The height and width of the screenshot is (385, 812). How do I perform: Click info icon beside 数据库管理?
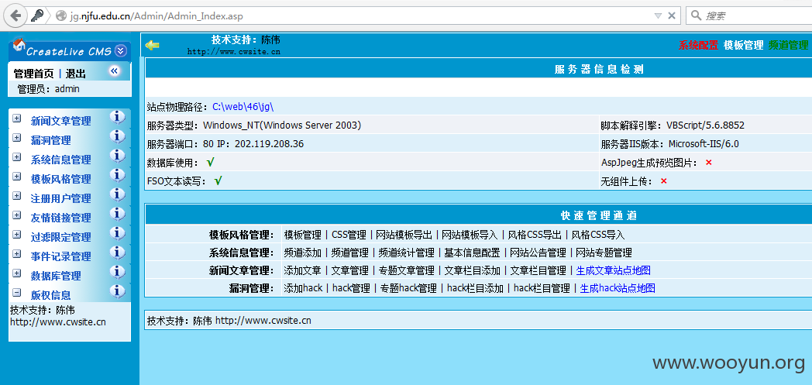tap(118, 272)
